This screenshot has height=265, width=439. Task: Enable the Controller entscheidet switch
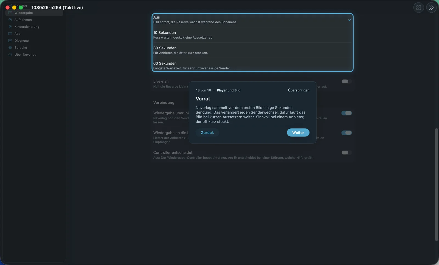pyautogui.click(x=347, y=153)
